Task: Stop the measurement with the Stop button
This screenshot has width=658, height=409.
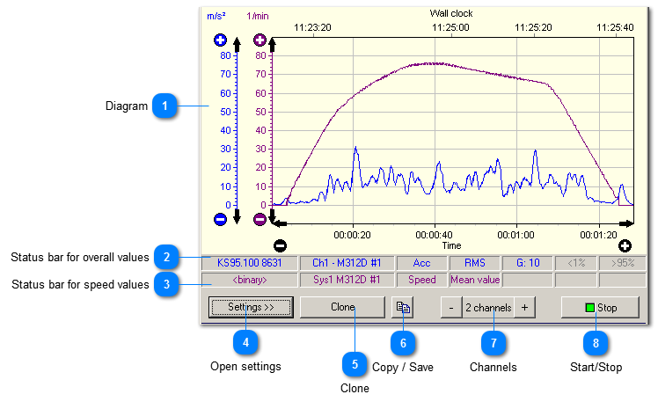Action: click(603, 308)
